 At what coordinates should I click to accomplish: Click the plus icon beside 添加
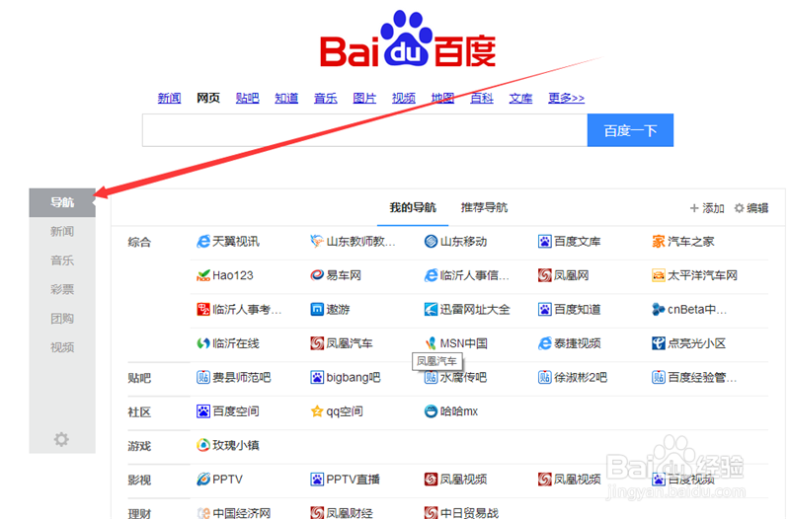pyautogui.click(x=694, y=208)
